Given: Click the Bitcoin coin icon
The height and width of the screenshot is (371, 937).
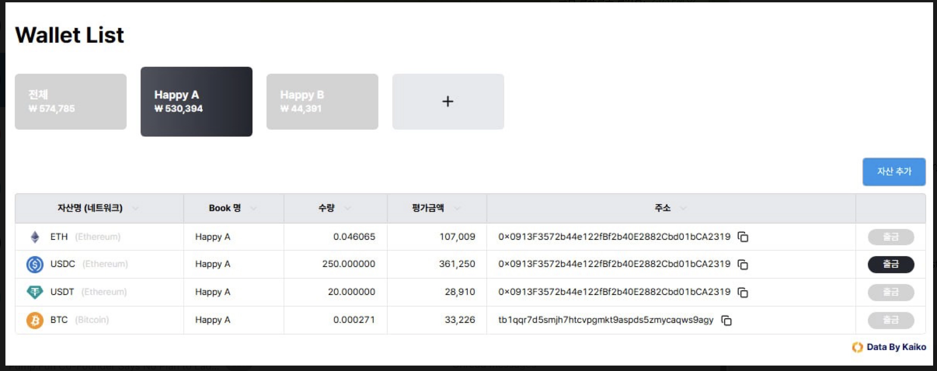Looking at the screenshot, I should [35, 320].
